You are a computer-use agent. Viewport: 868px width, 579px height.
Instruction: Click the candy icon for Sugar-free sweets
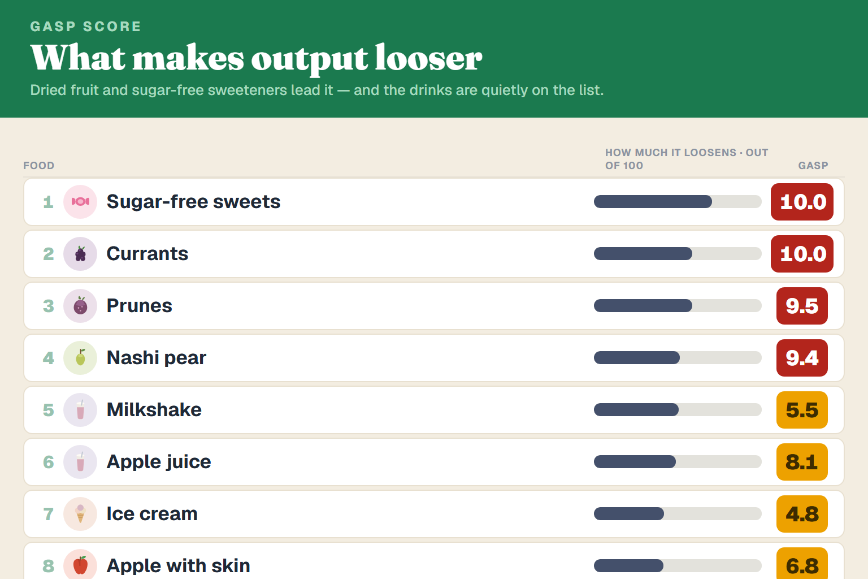(80, 202)
